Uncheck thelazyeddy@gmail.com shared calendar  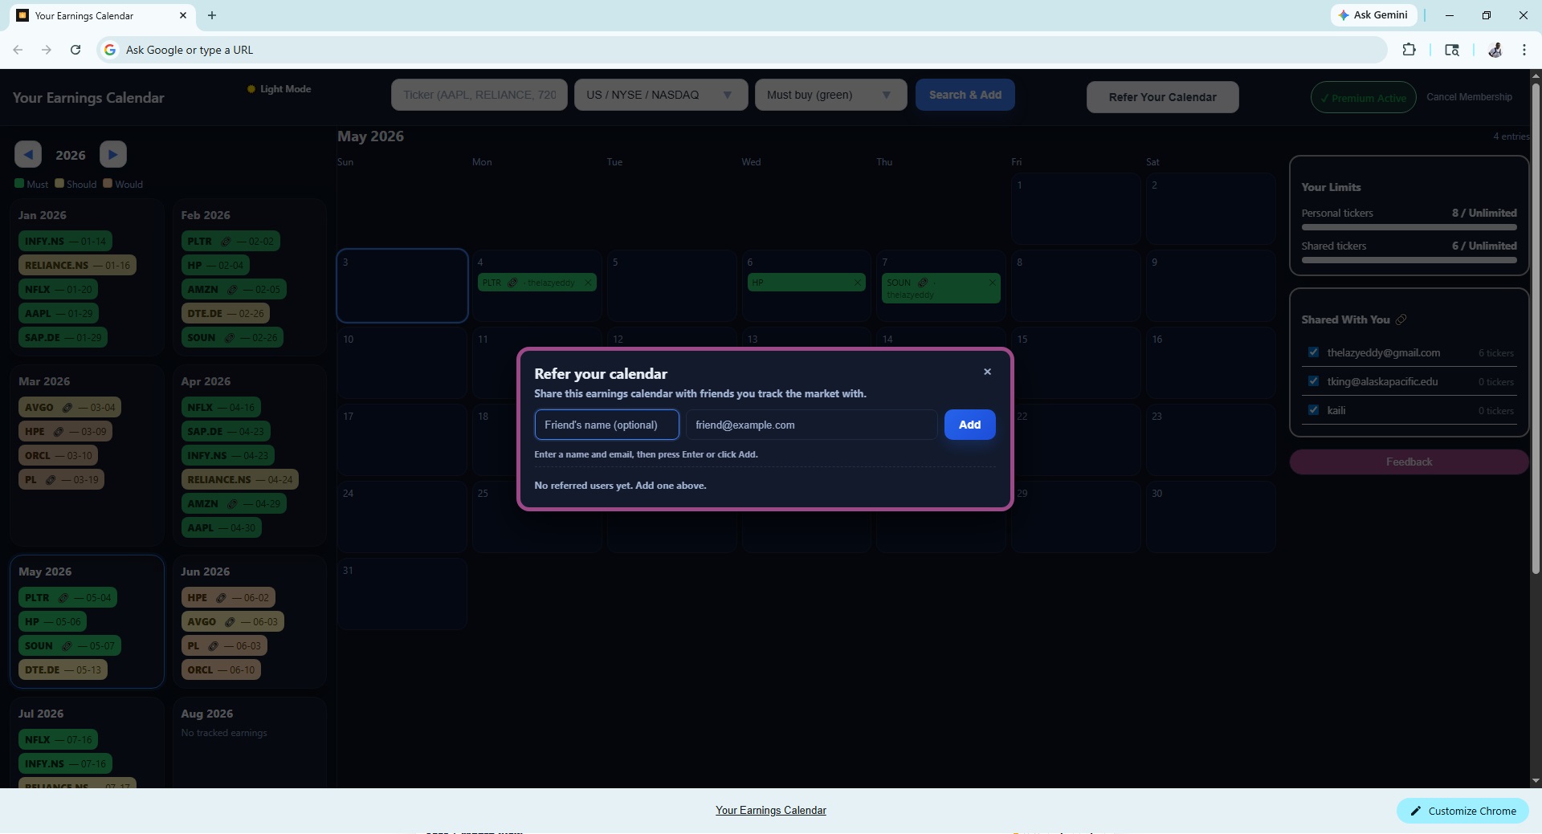[1313, 352]
